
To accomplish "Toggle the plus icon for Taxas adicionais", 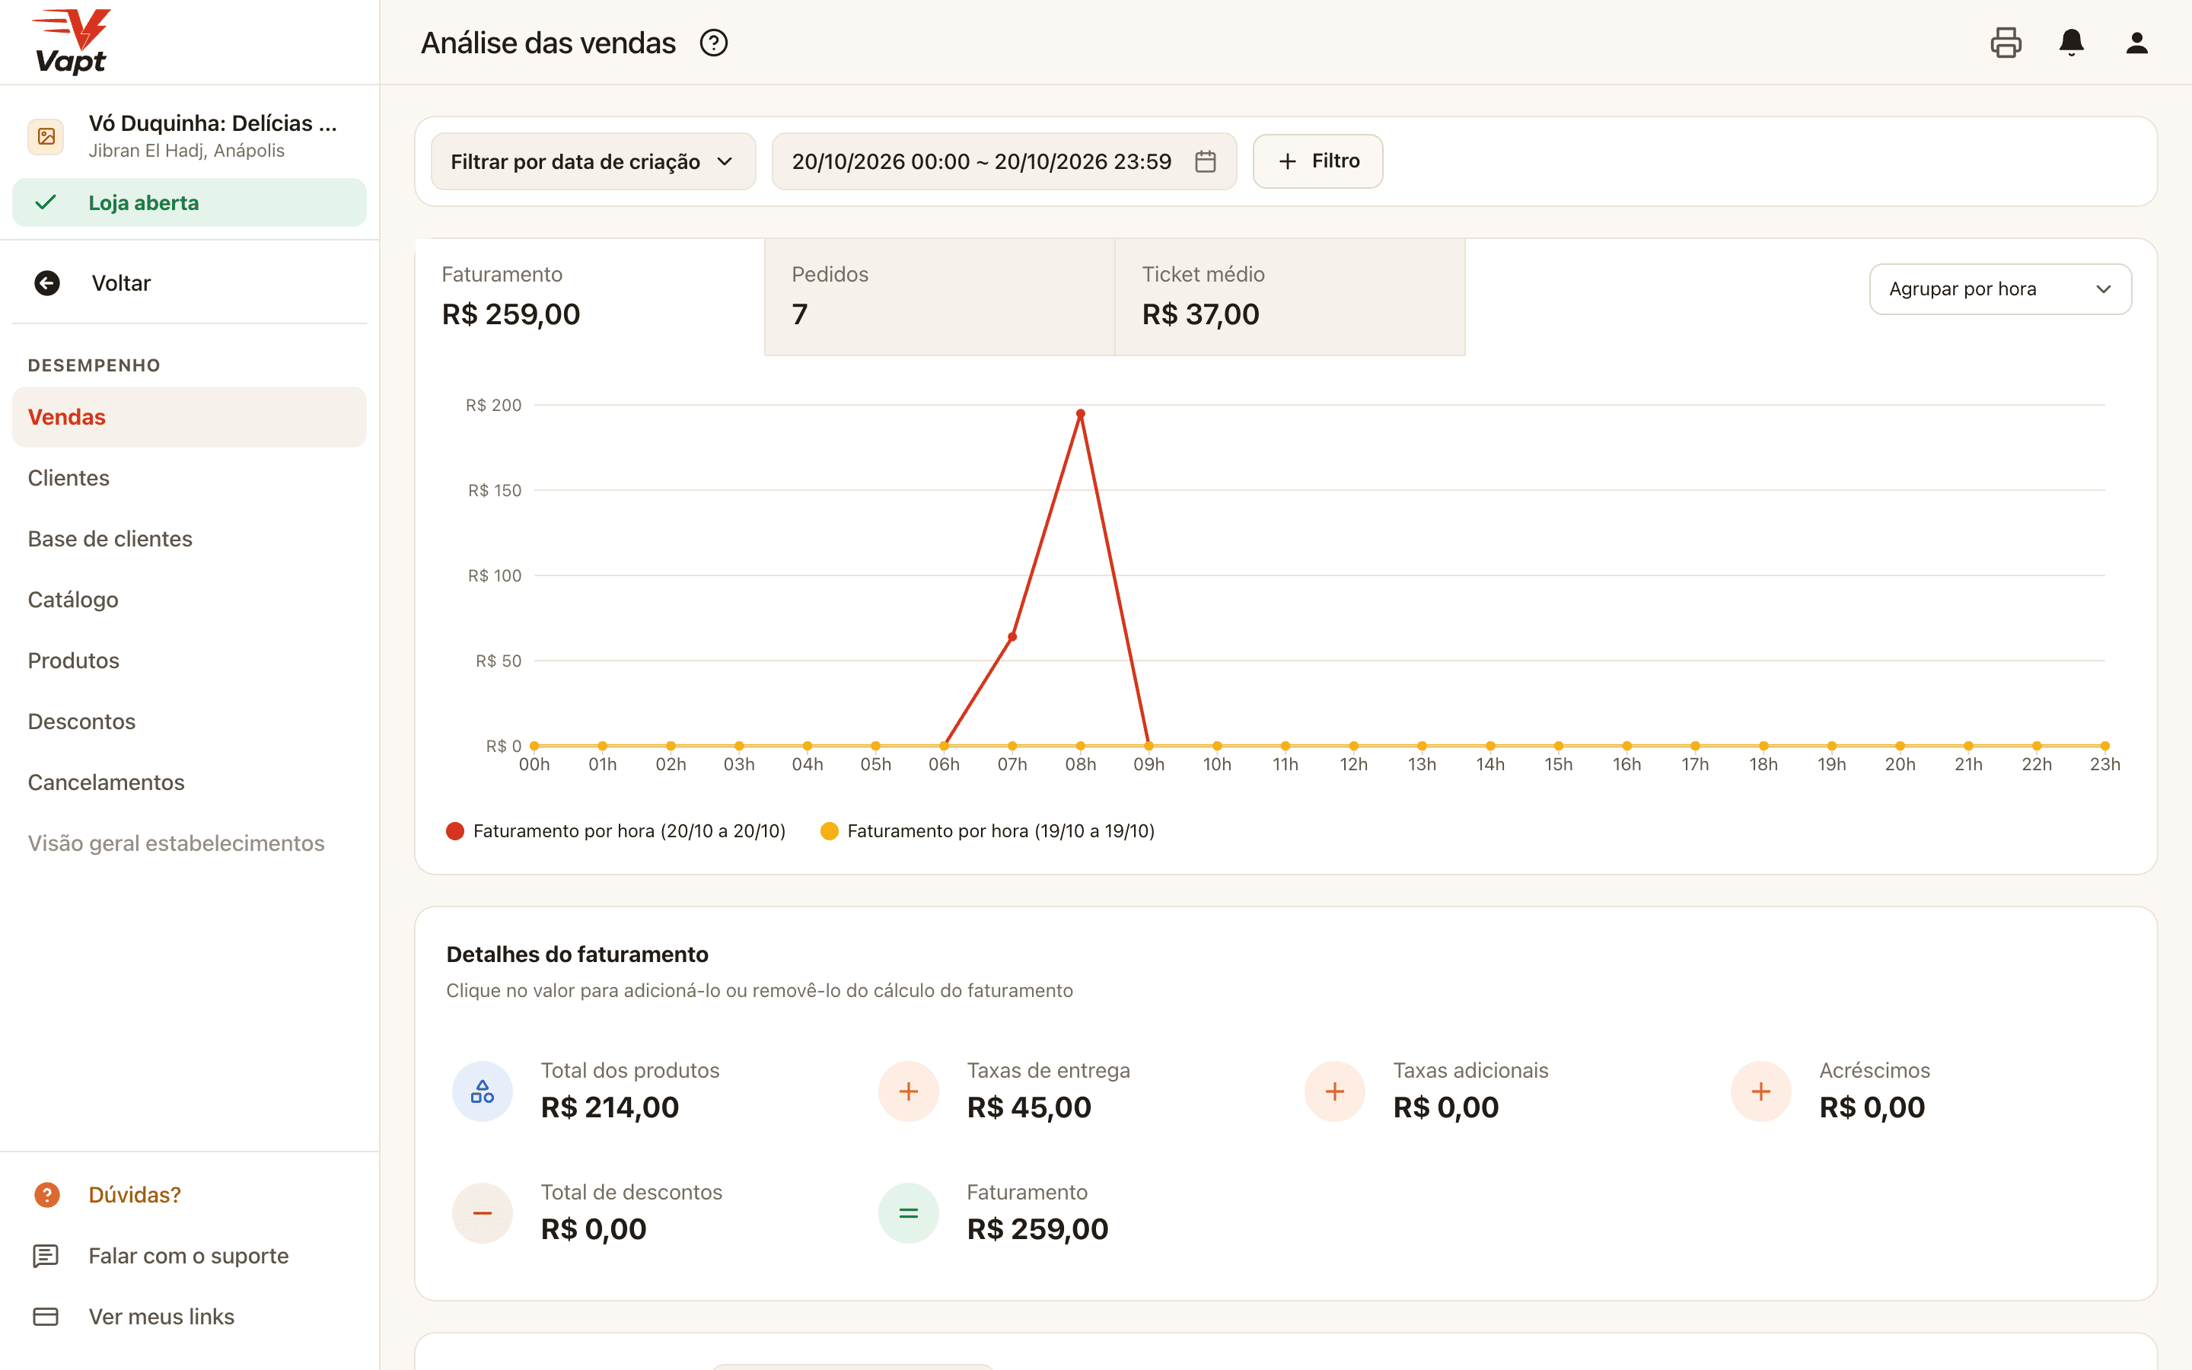I will (x=1334, y=1091).
